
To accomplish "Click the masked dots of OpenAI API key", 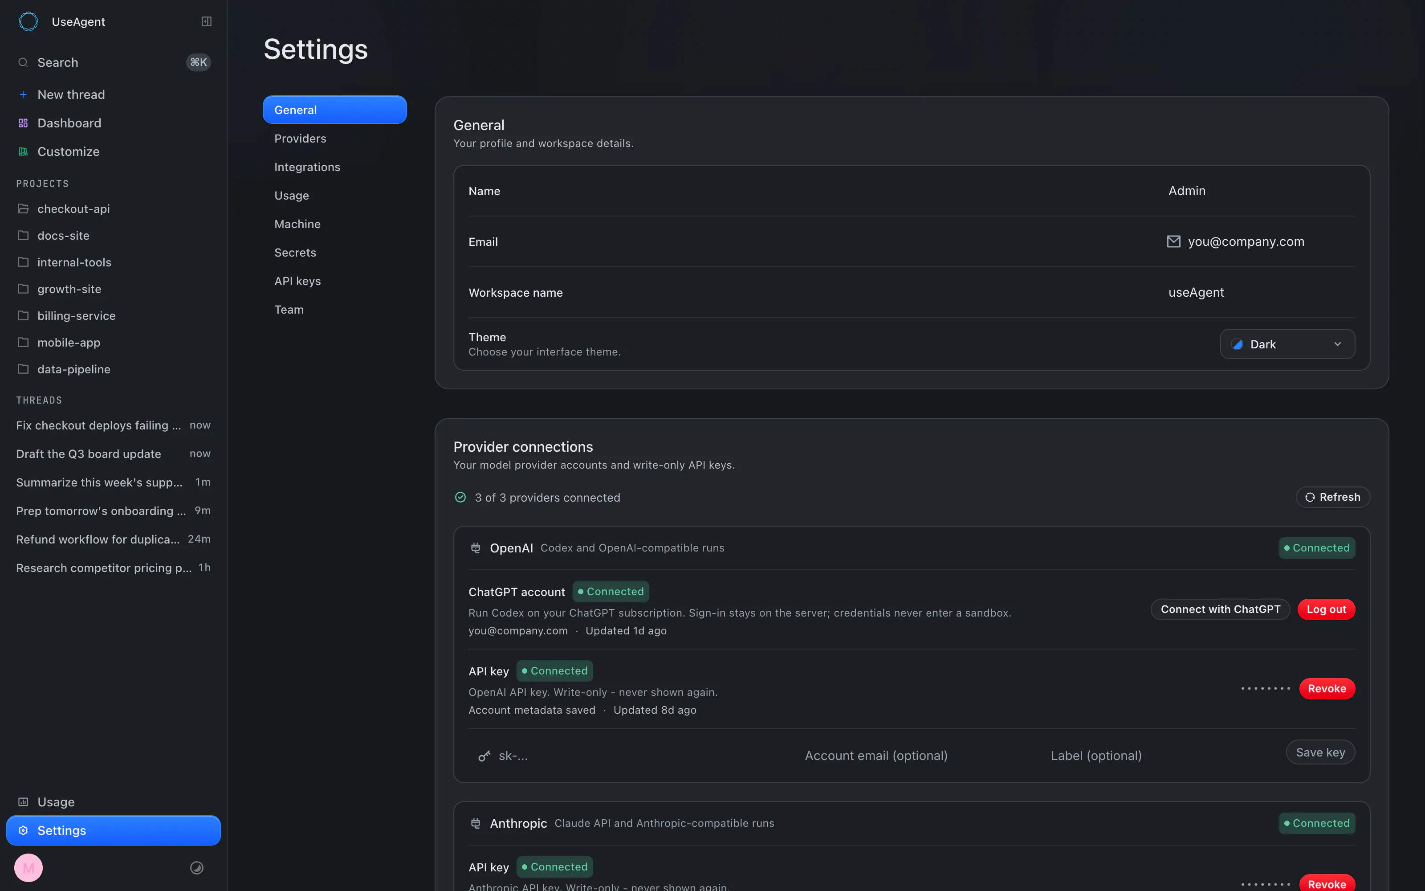I will [x=1266, y=689].
